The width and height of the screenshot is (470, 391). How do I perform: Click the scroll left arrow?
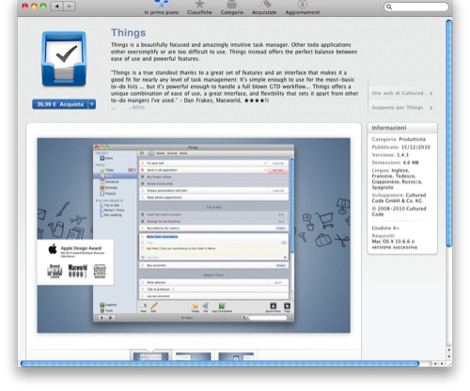click(435, 364)
